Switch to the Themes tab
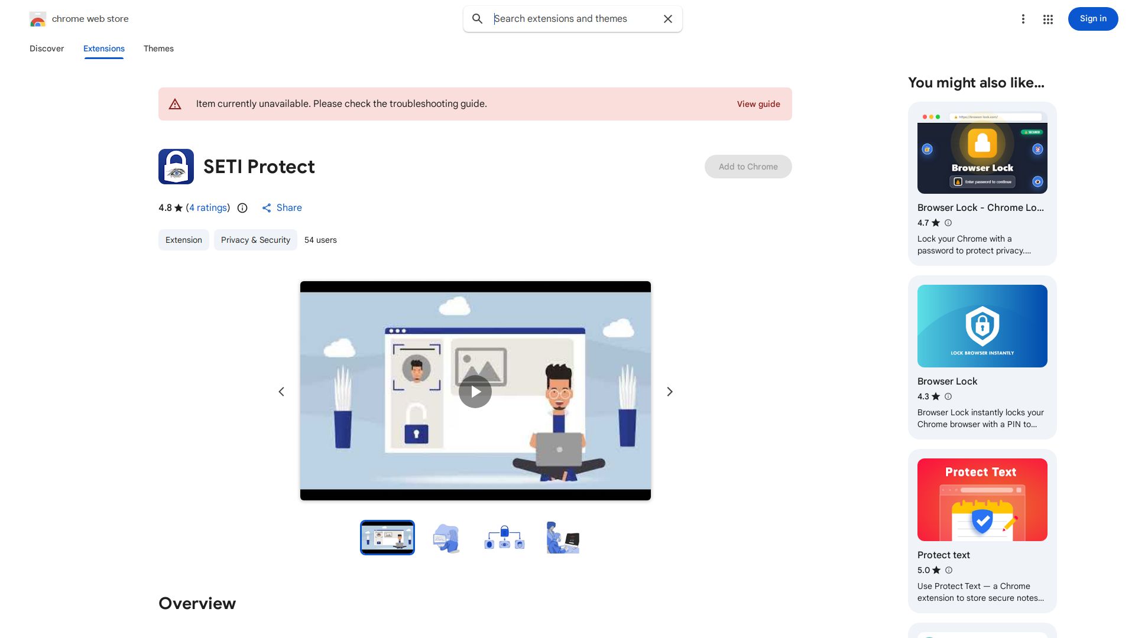The image size is (1135, 638). coord(158,48)
